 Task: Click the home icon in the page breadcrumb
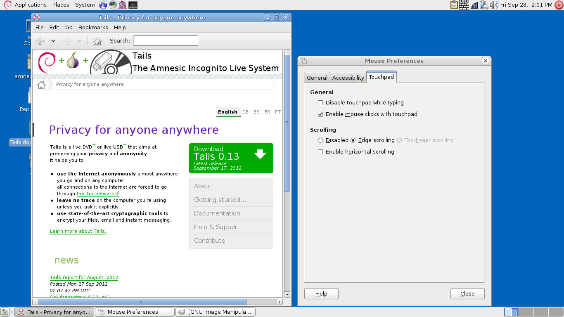coord(41,85)
